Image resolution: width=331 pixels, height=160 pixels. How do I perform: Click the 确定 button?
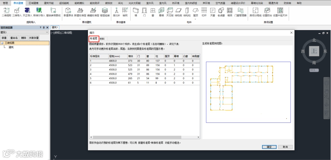point(269,147)
